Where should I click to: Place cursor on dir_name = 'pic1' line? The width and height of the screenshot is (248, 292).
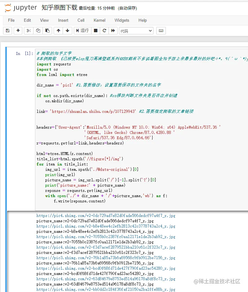point(55,85)
